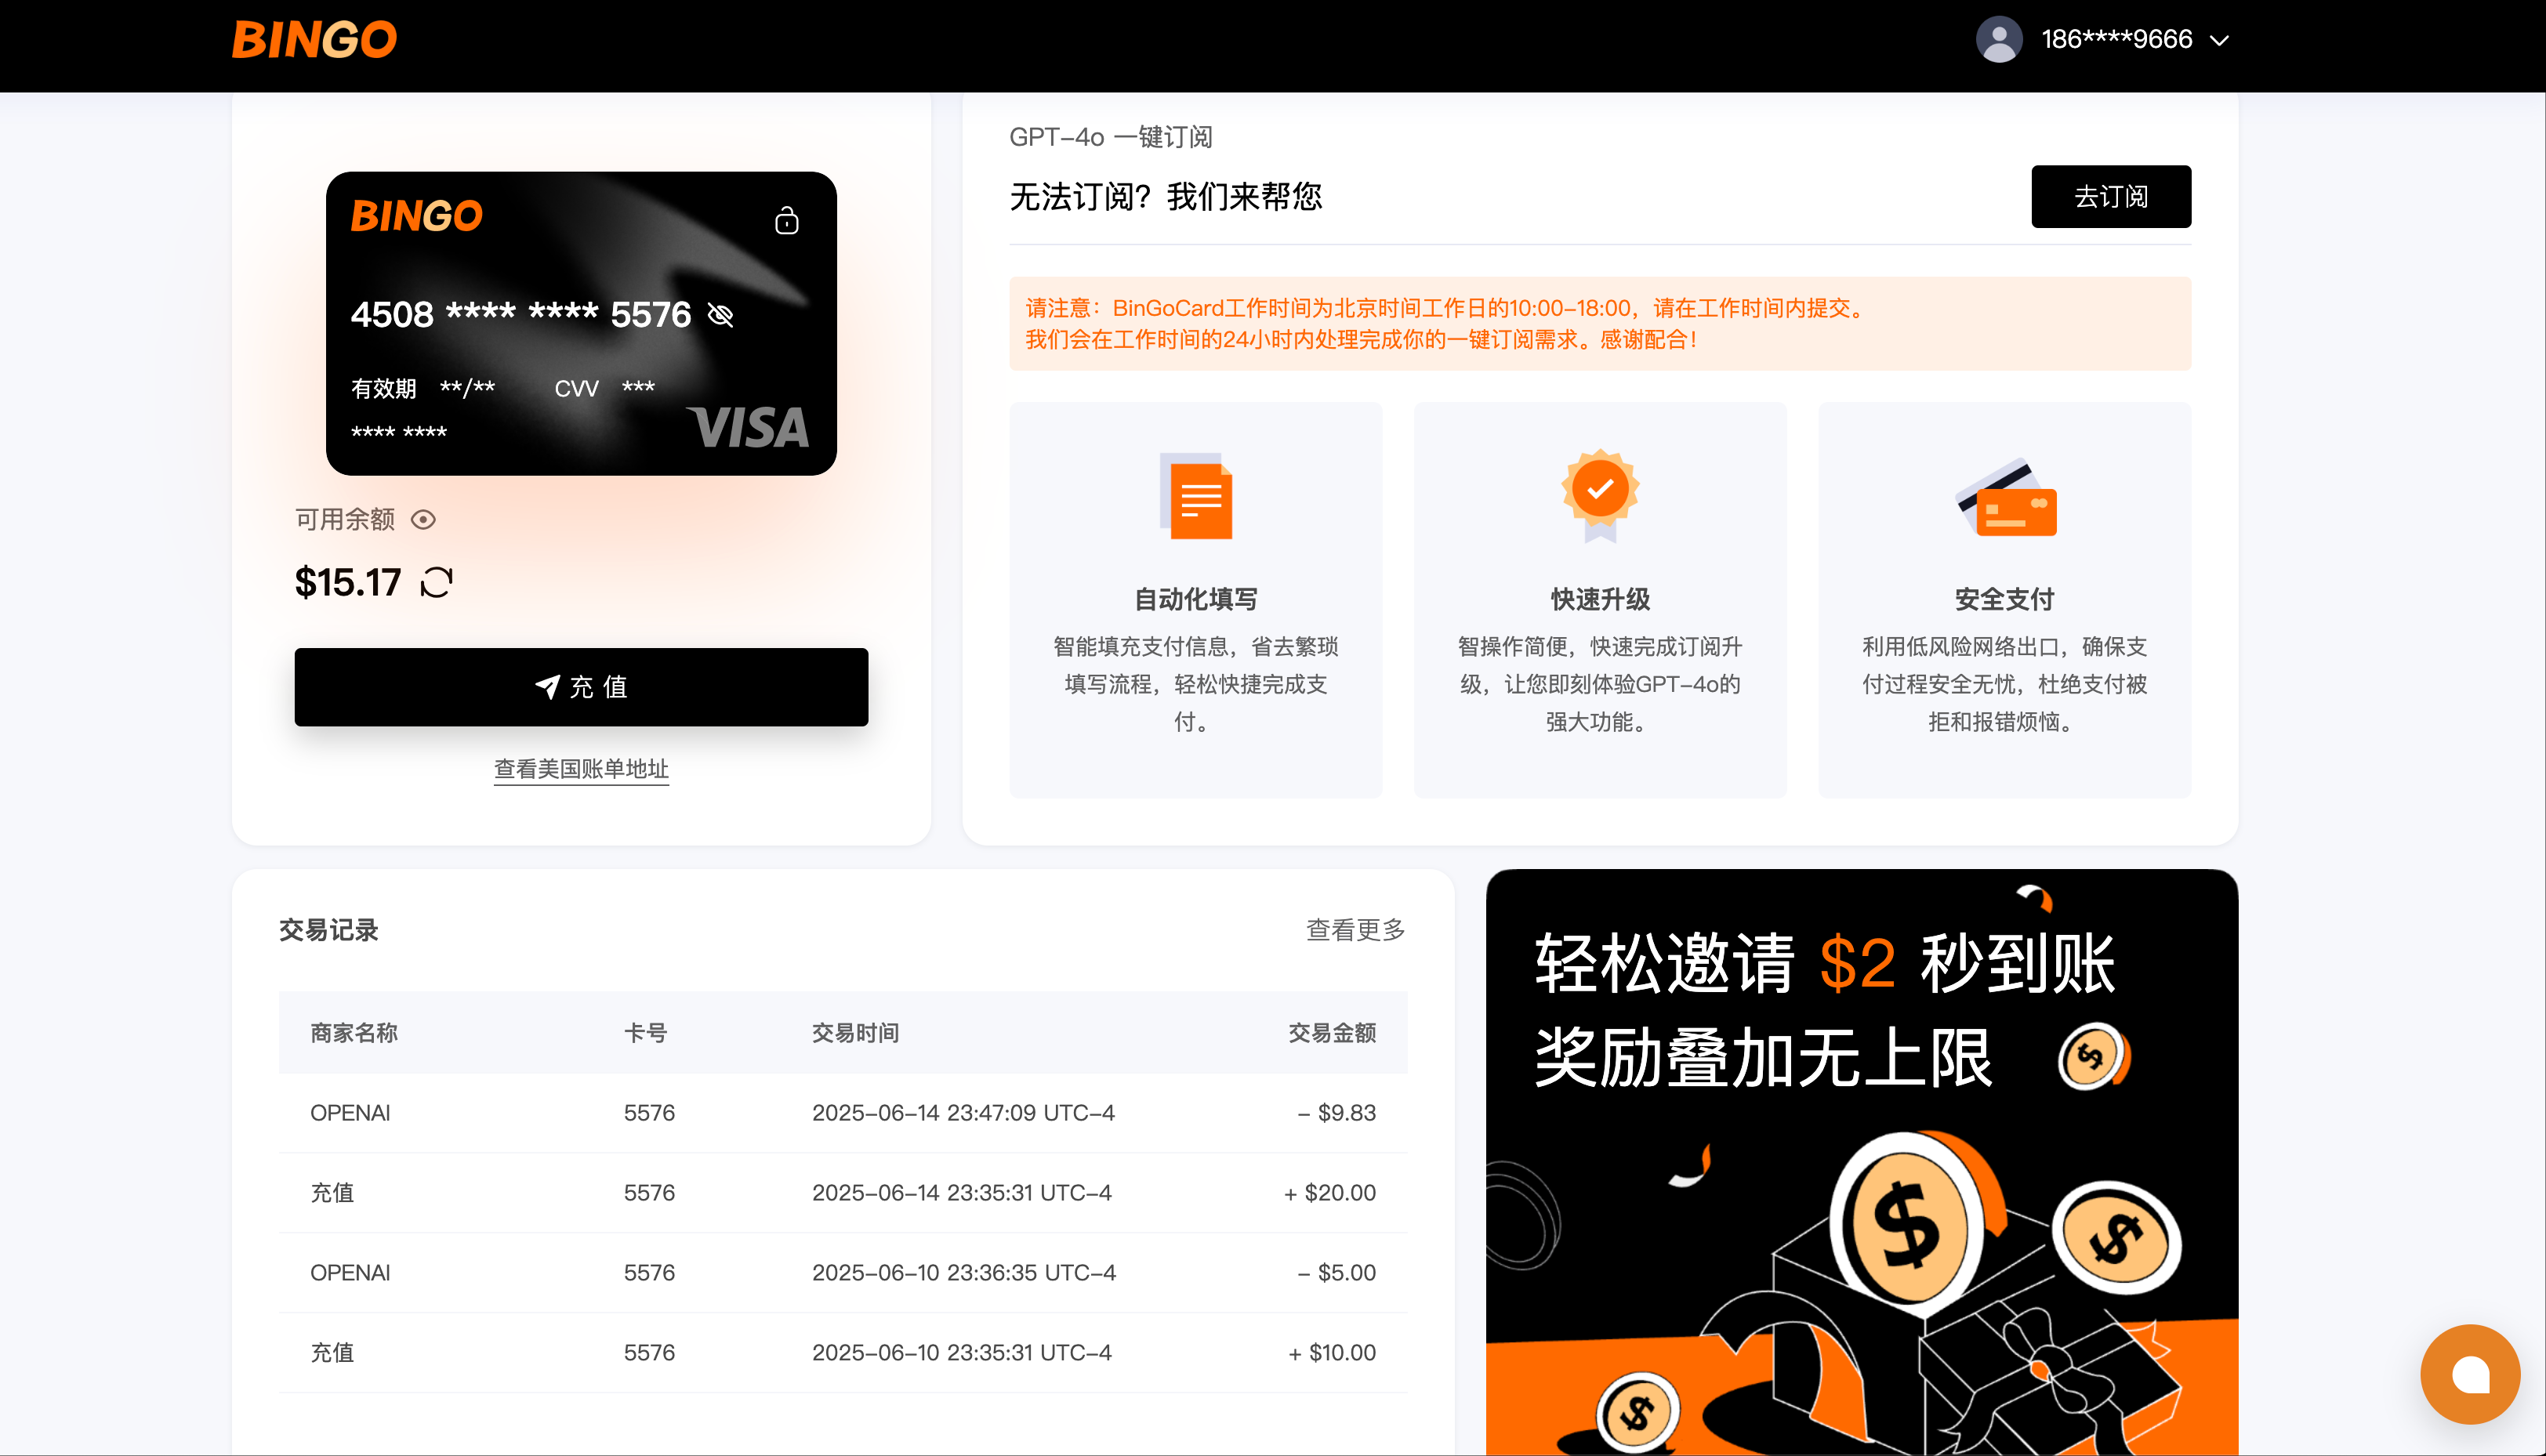Open 查看更多 transaction records
2546x1456 pixels.
tap(1355, 930)
